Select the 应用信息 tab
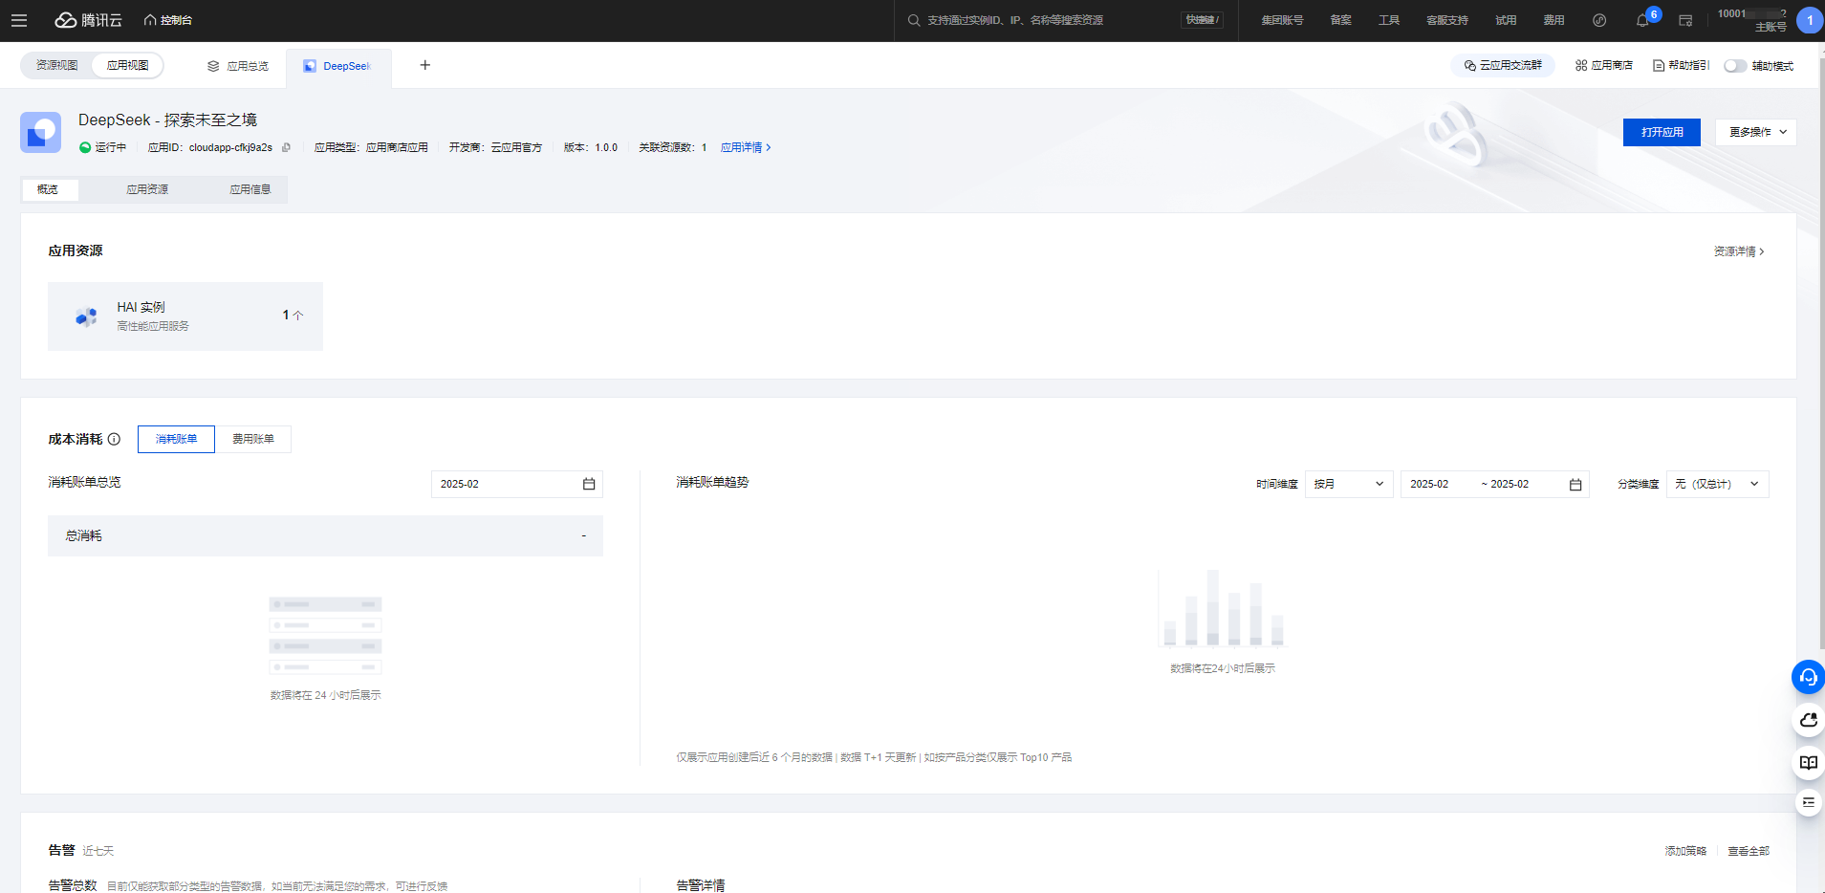The height and width of the screenshot is (893, 1825). point(250,189)
